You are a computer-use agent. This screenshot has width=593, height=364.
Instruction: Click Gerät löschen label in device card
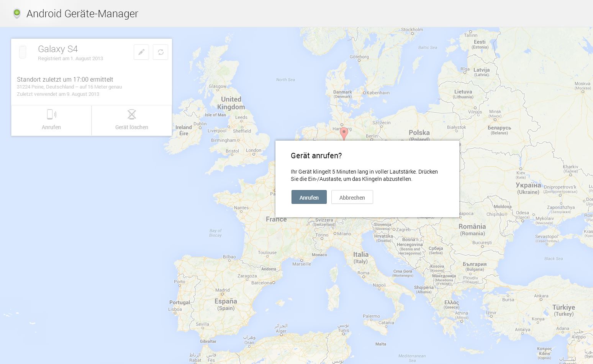pyautogui.click(x=132, y=127)
